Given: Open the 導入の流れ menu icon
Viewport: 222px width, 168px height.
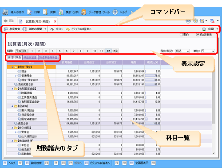Looking at the screenshot, I should pos(5,12).
